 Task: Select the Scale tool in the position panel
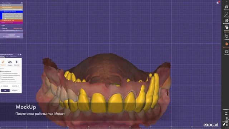17,63
